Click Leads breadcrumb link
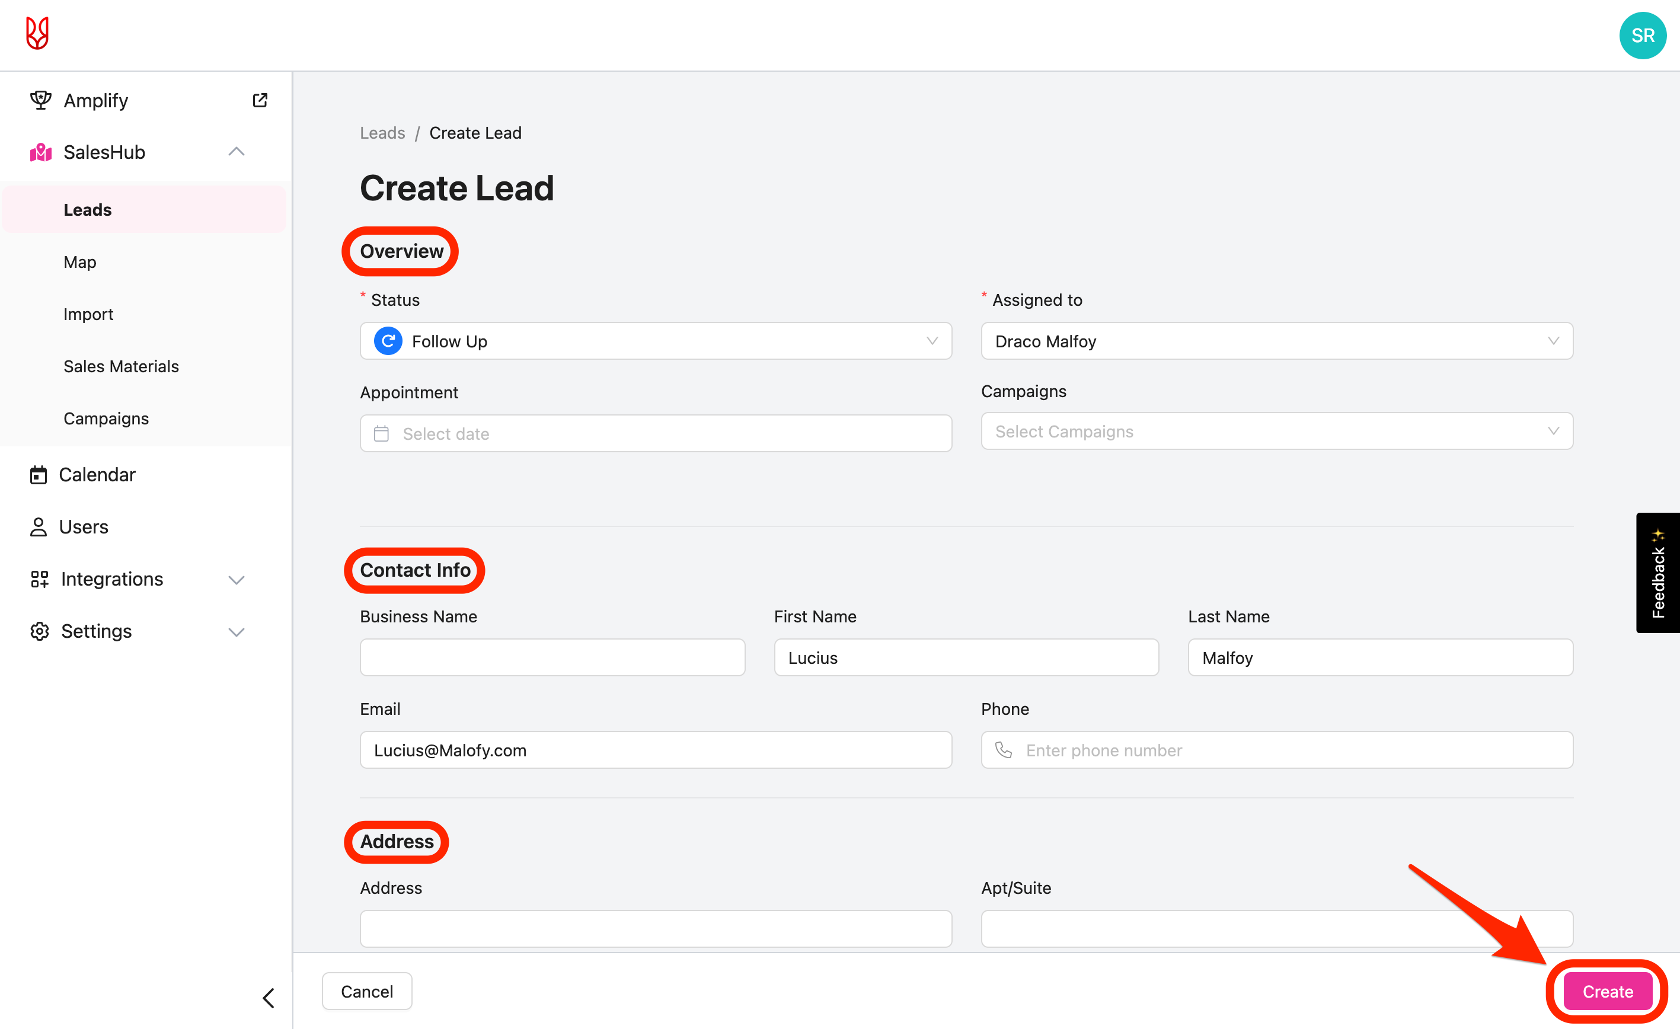Image resolution: width=1680 pixels, height=1029 pixels. (382, 133)
